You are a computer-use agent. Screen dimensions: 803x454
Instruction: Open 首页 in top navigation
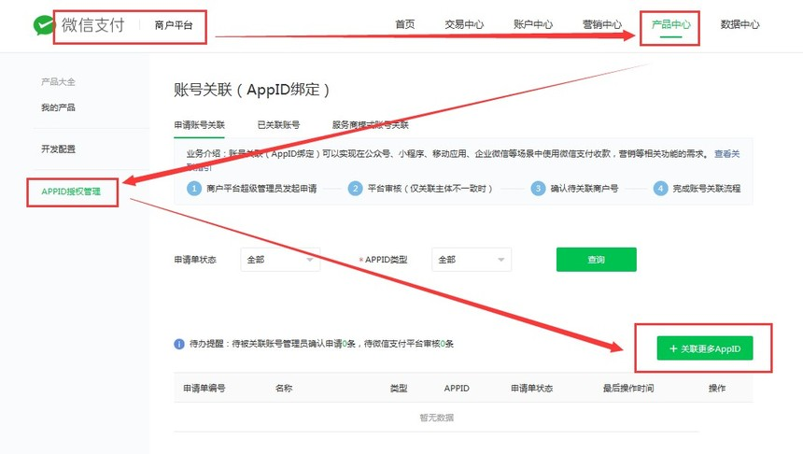pyautogui.click(x=404, y=25)
